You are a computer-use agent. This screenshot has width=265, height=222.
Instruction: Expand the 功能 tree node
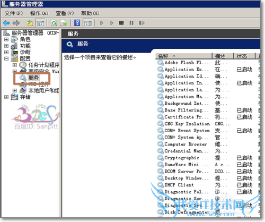click(6, 46)
